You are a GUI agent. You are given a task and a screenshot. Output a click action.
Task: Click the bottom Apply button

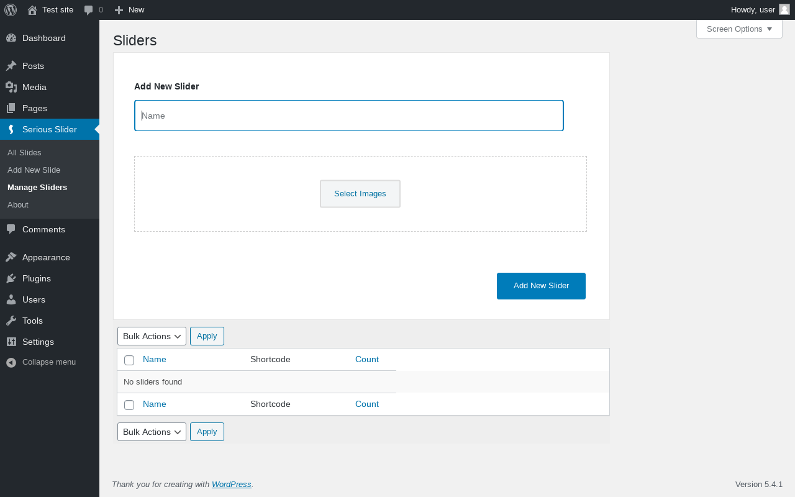(x=207, y=432)
